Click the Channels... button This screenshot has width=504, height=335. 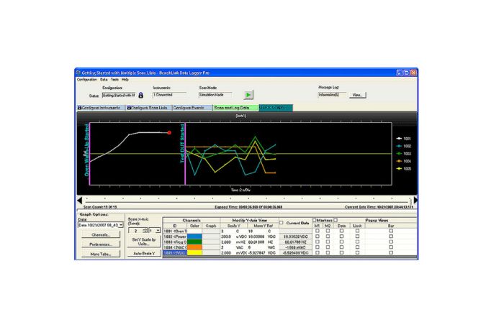tap(101, 235)
